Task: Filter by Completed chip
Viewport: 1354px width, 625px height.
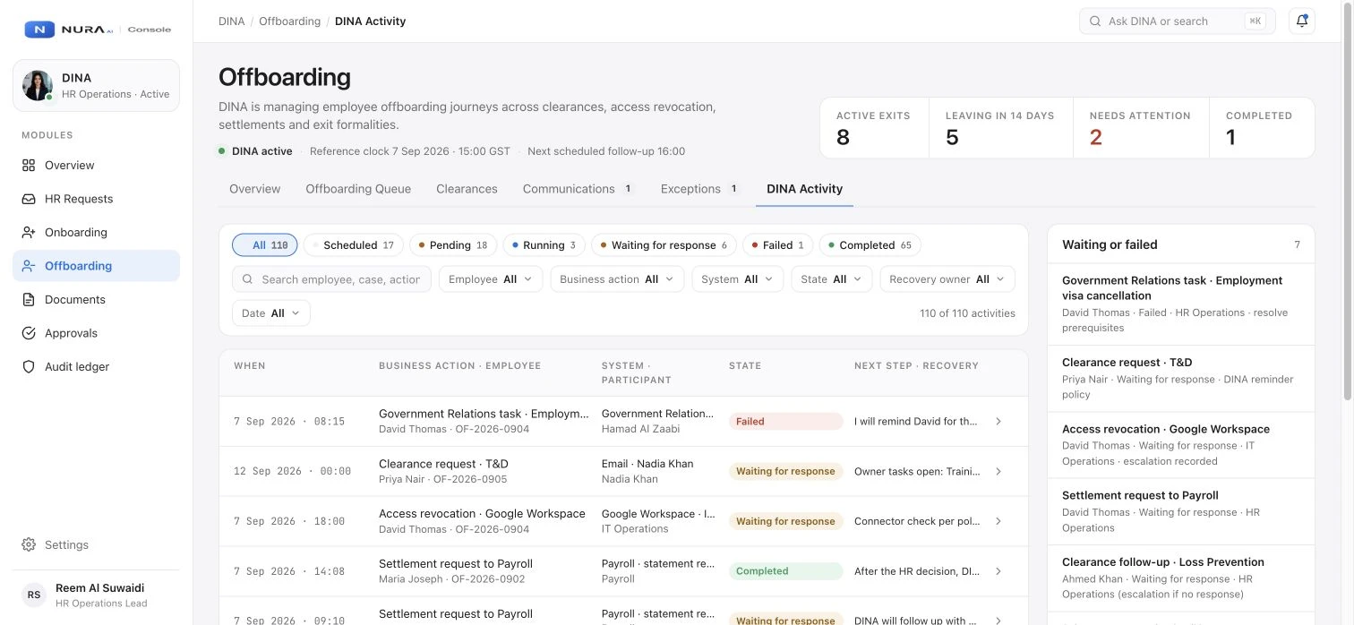Action: pyautogui.click(x=870, y=245)
